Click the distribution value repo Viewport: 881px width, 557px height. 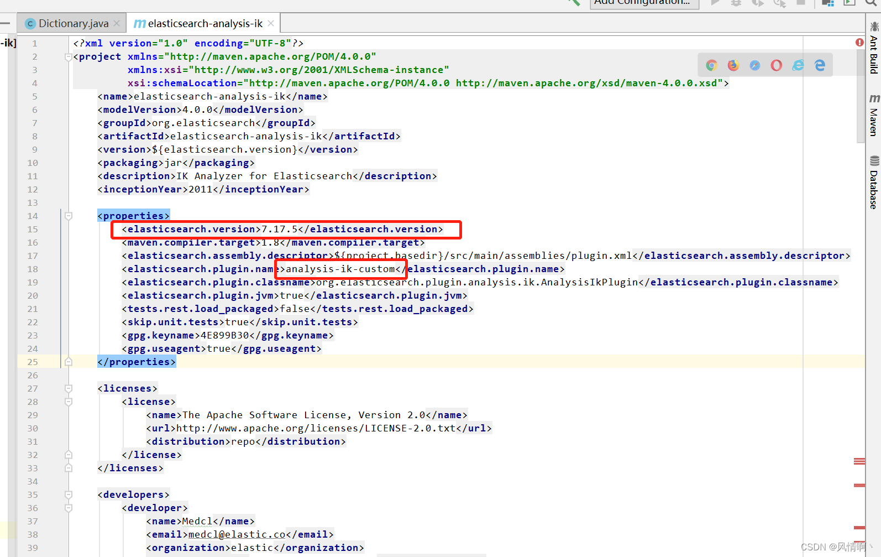tap(243, 441)
